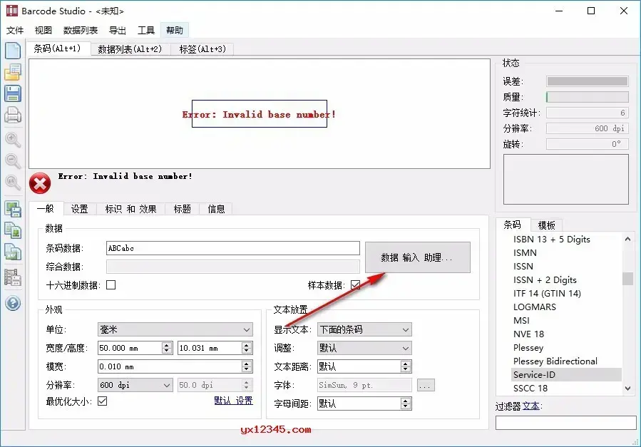Switch to the 模板 templates tab
The height and width of the screenshot is (447, 641).
(546, 225)
